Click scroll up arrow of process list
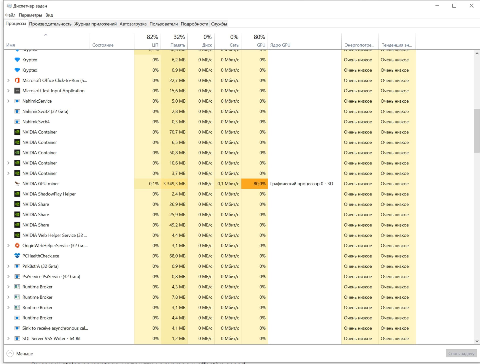The height and width of the screenshot is (364, 480). (477, 53)
